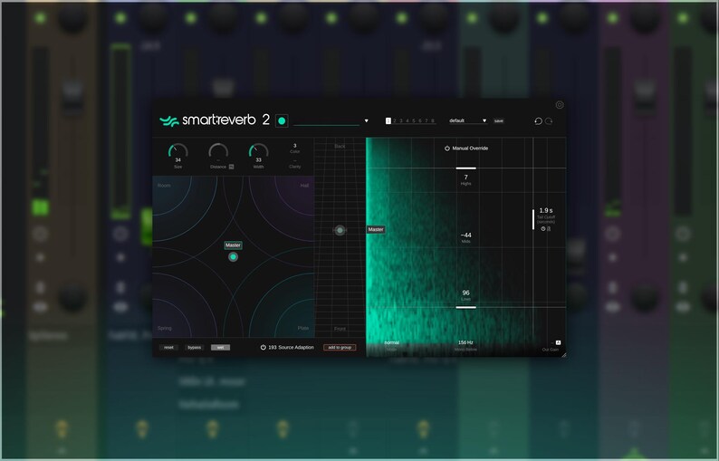The image size is (719, 461).
Task: Click the Highs value 7
Action: click(465, 177)
